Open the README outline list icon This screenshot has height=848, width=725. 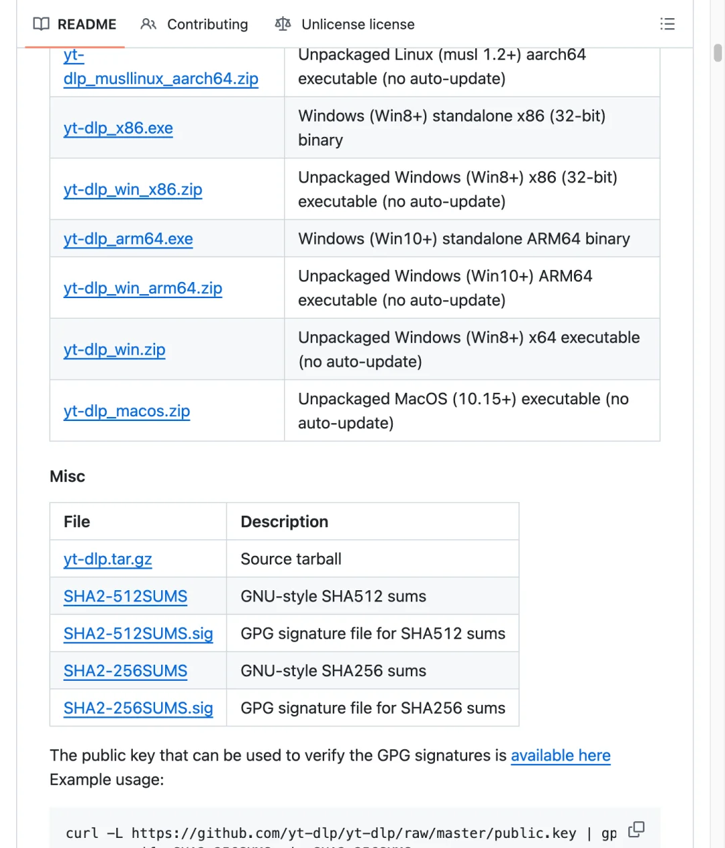point(667,24)
